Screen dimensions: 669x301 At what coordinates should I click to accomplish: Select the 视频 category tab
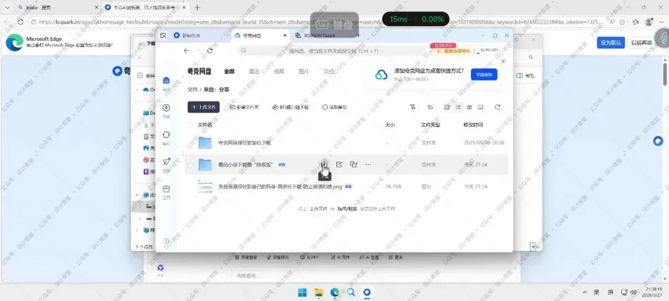279,72
